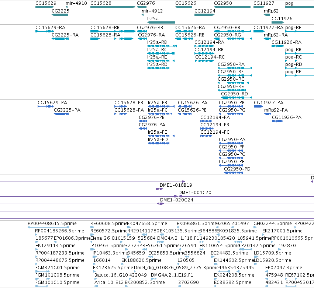Select the DME1-001C20 clone label
Screen dimensions: 314x288
point(195,193)
